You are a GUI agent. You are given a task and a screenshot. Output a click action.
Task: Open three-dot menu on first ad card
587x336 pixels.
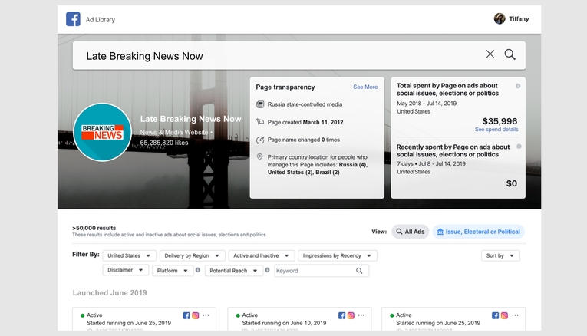tap(206, 315)
